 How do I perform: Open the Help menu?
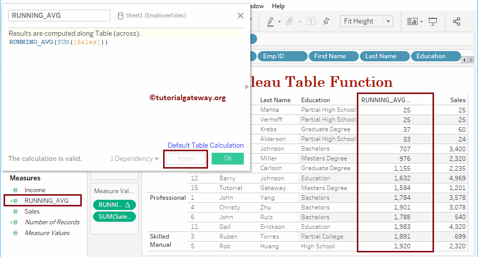tap(278, 6)
